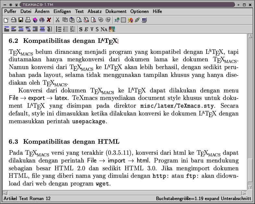Insert an image via the painter palette icon
255x204 pixels.
click(x=130, y=20)
